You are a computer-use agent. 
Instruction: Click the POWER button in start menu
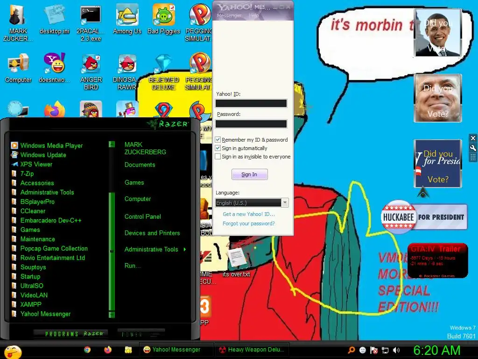click(x=141, y=334)
